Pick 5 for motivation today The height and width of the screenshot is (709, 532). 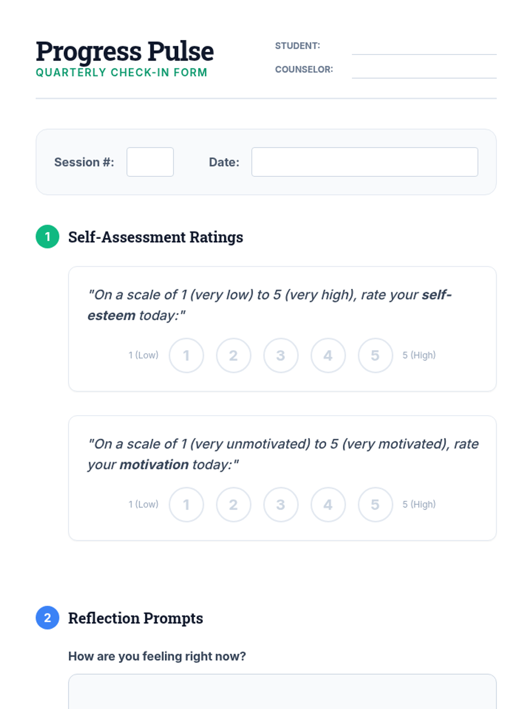tap(375, 505)
